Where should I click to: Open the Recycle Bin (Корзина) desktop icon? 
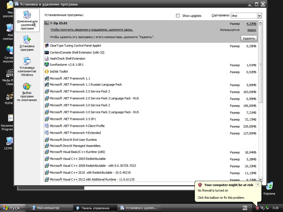(269, 189)
